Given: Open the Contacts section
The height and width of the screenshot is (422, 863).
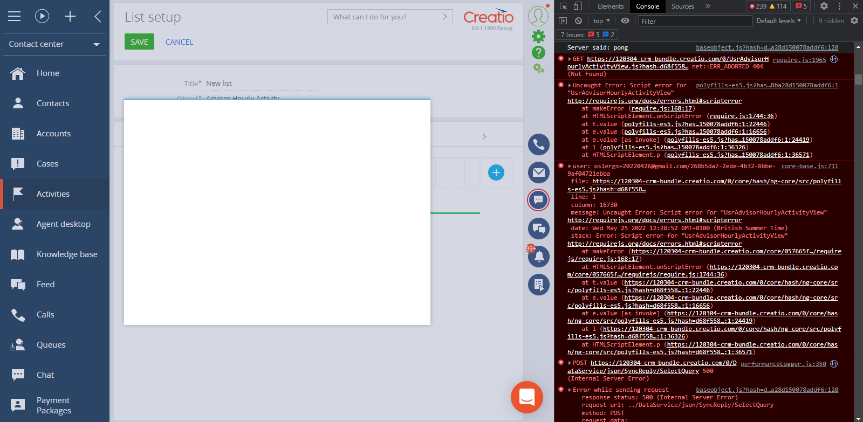Looking at the screenshot, I should click(x=54, y=103).
